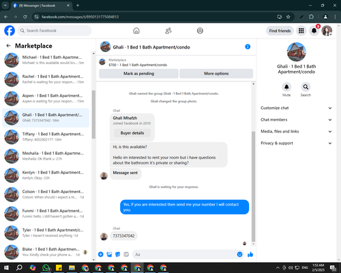Attach a photo using the image icon
The height and width of the screenshot is (273, 341).
[x=109, y=255]
